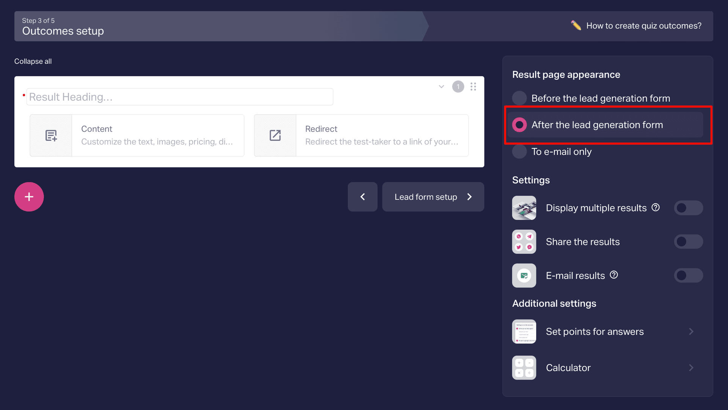The width and height of the screenshot is (728, 410).
Task: Click the Content document-plus icon
Action: point(51,136)
